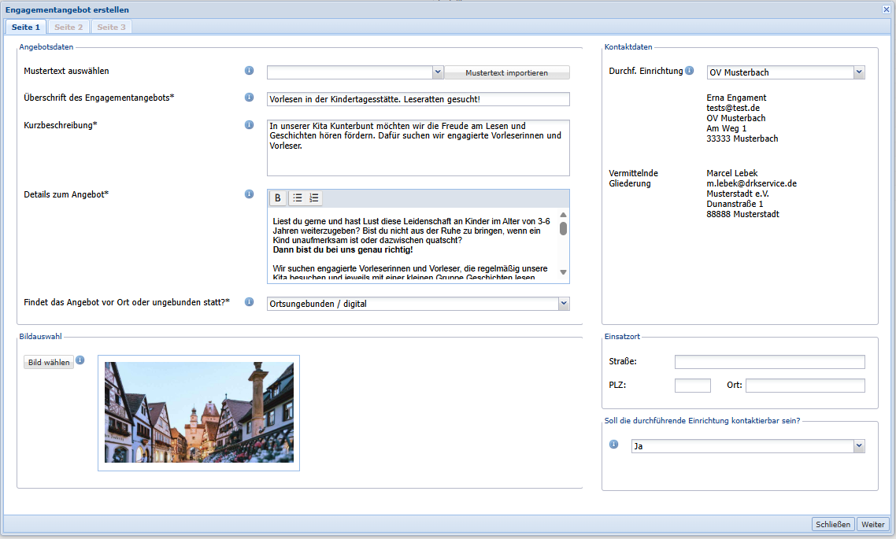Click the Bild wählen button

click(49, 362)
